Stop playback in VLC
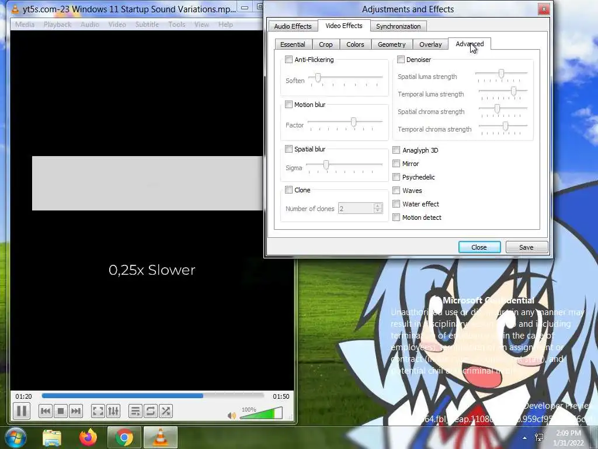 (61, 411)
